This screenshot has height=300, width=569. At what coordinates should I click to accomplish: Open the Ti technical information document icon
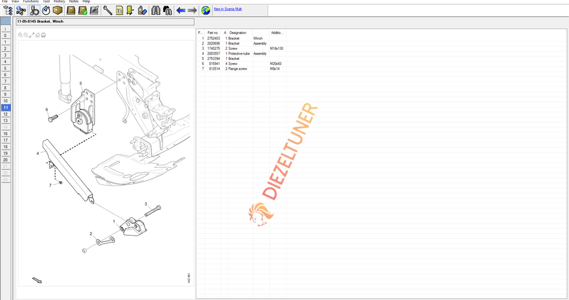119,11
